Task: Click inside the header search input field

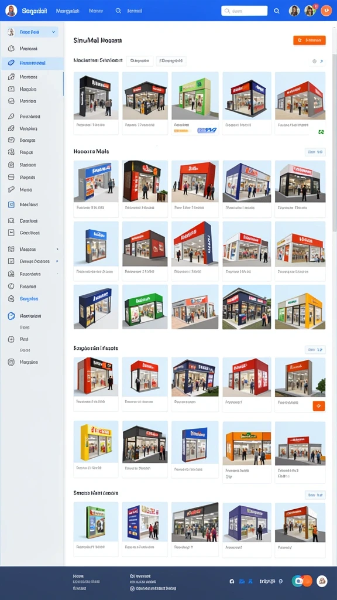Action: pyautogui.click(x=244, y=11)
